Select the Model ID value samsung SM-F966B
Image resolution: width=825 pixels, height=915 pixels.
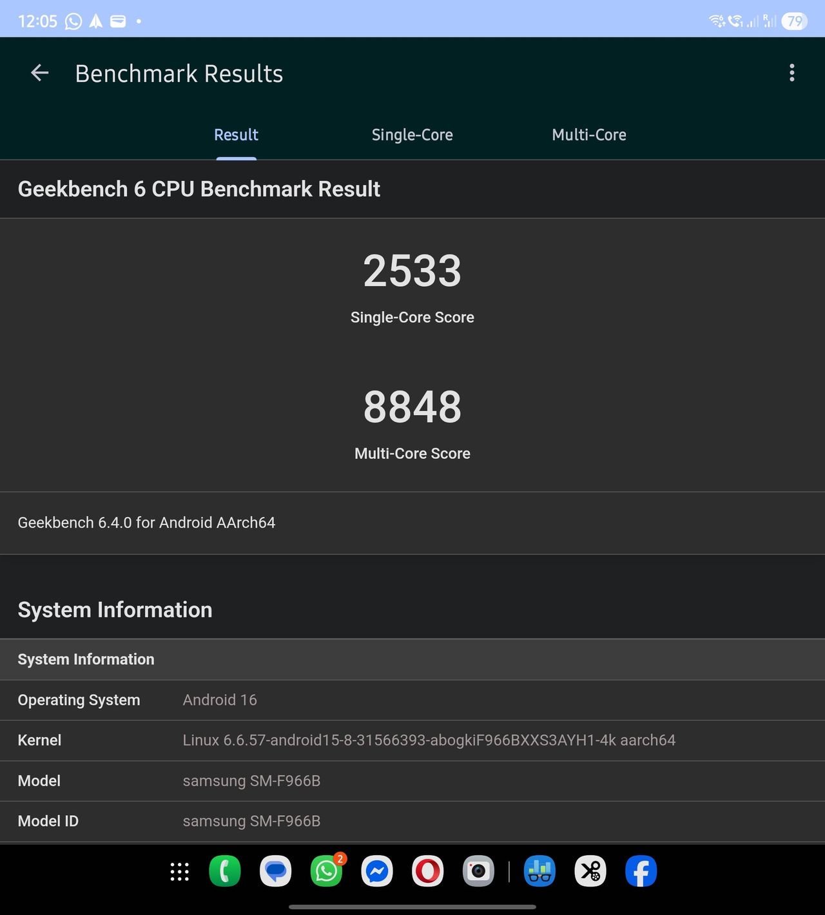(251, 821)
